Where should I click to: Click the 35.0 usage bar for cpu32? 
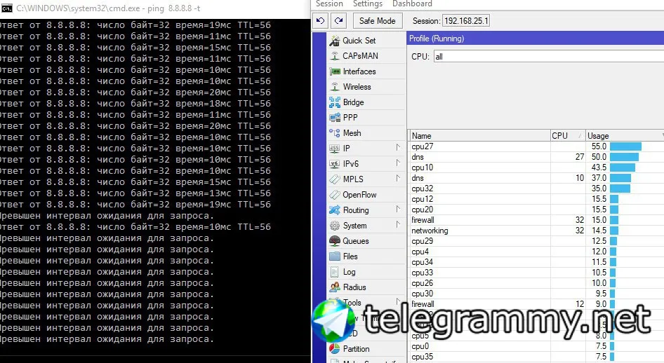(x=620, y=189)
